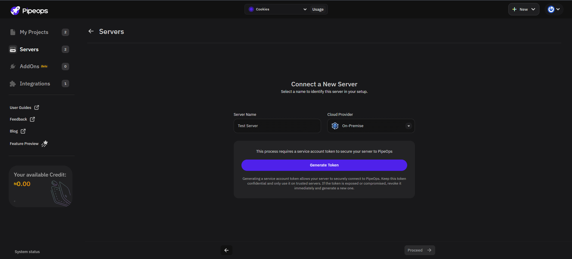Click the Generate Token button

[324, 165]
